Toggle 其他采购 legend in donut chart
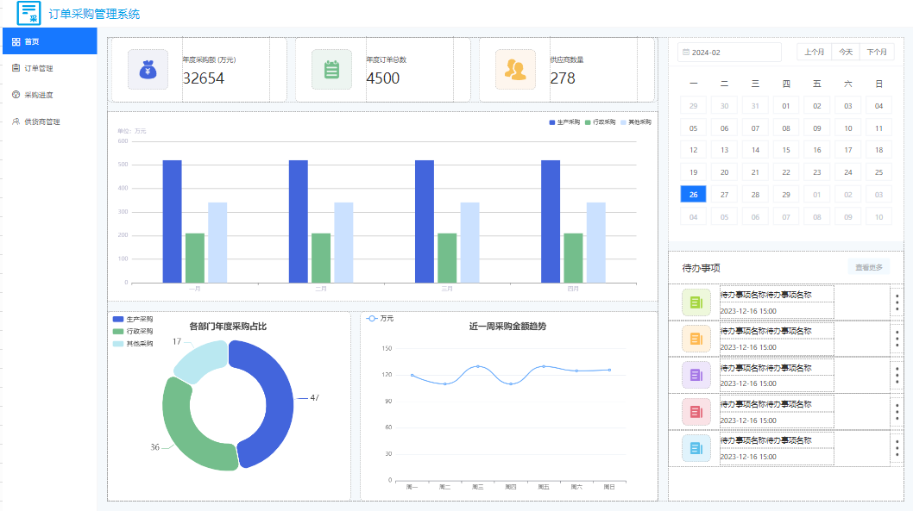Viewport: 913px width, 511px height. pos(133,344)
